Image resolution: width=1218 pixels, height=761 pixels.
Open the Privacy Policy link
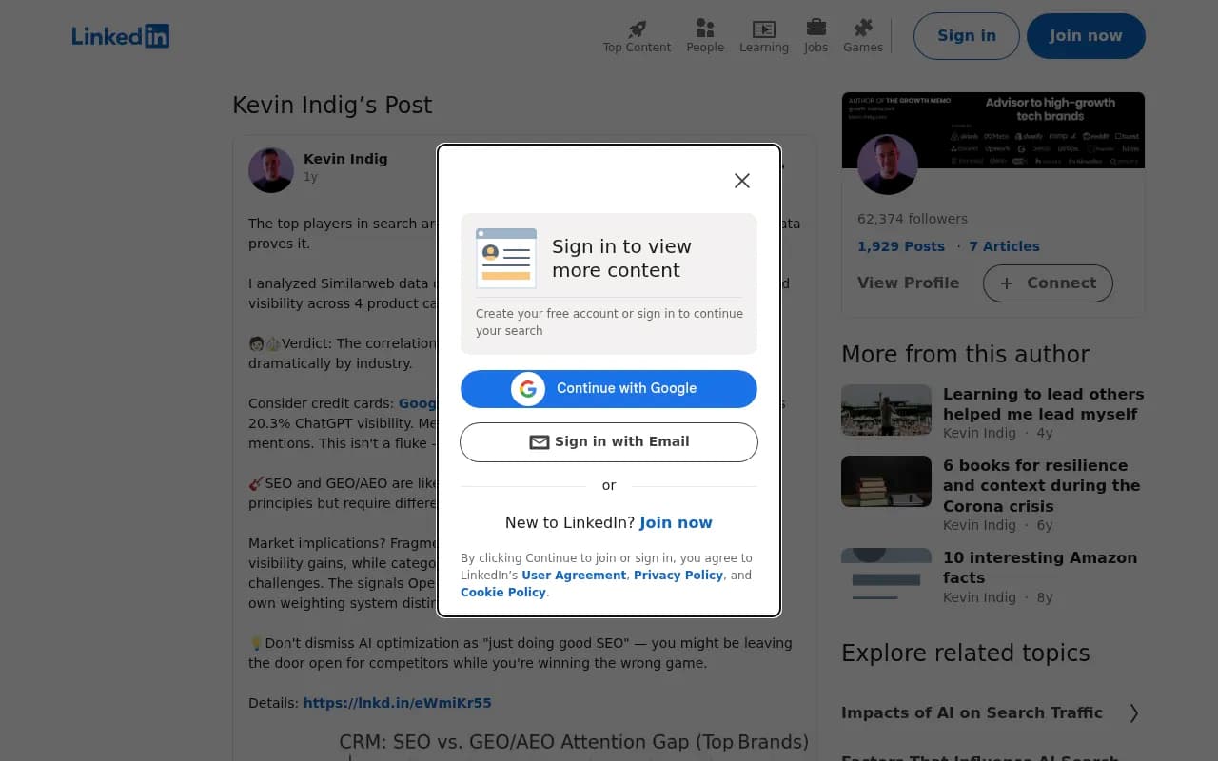click(678, 576)
